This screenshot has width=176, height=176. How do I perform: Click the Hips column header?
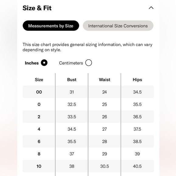[137, 80]
